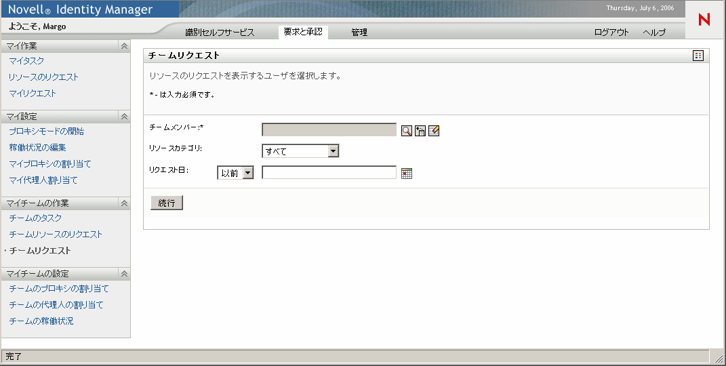
Task: Open マイ代理人割り当て
Action: click(x=43, y=180)
